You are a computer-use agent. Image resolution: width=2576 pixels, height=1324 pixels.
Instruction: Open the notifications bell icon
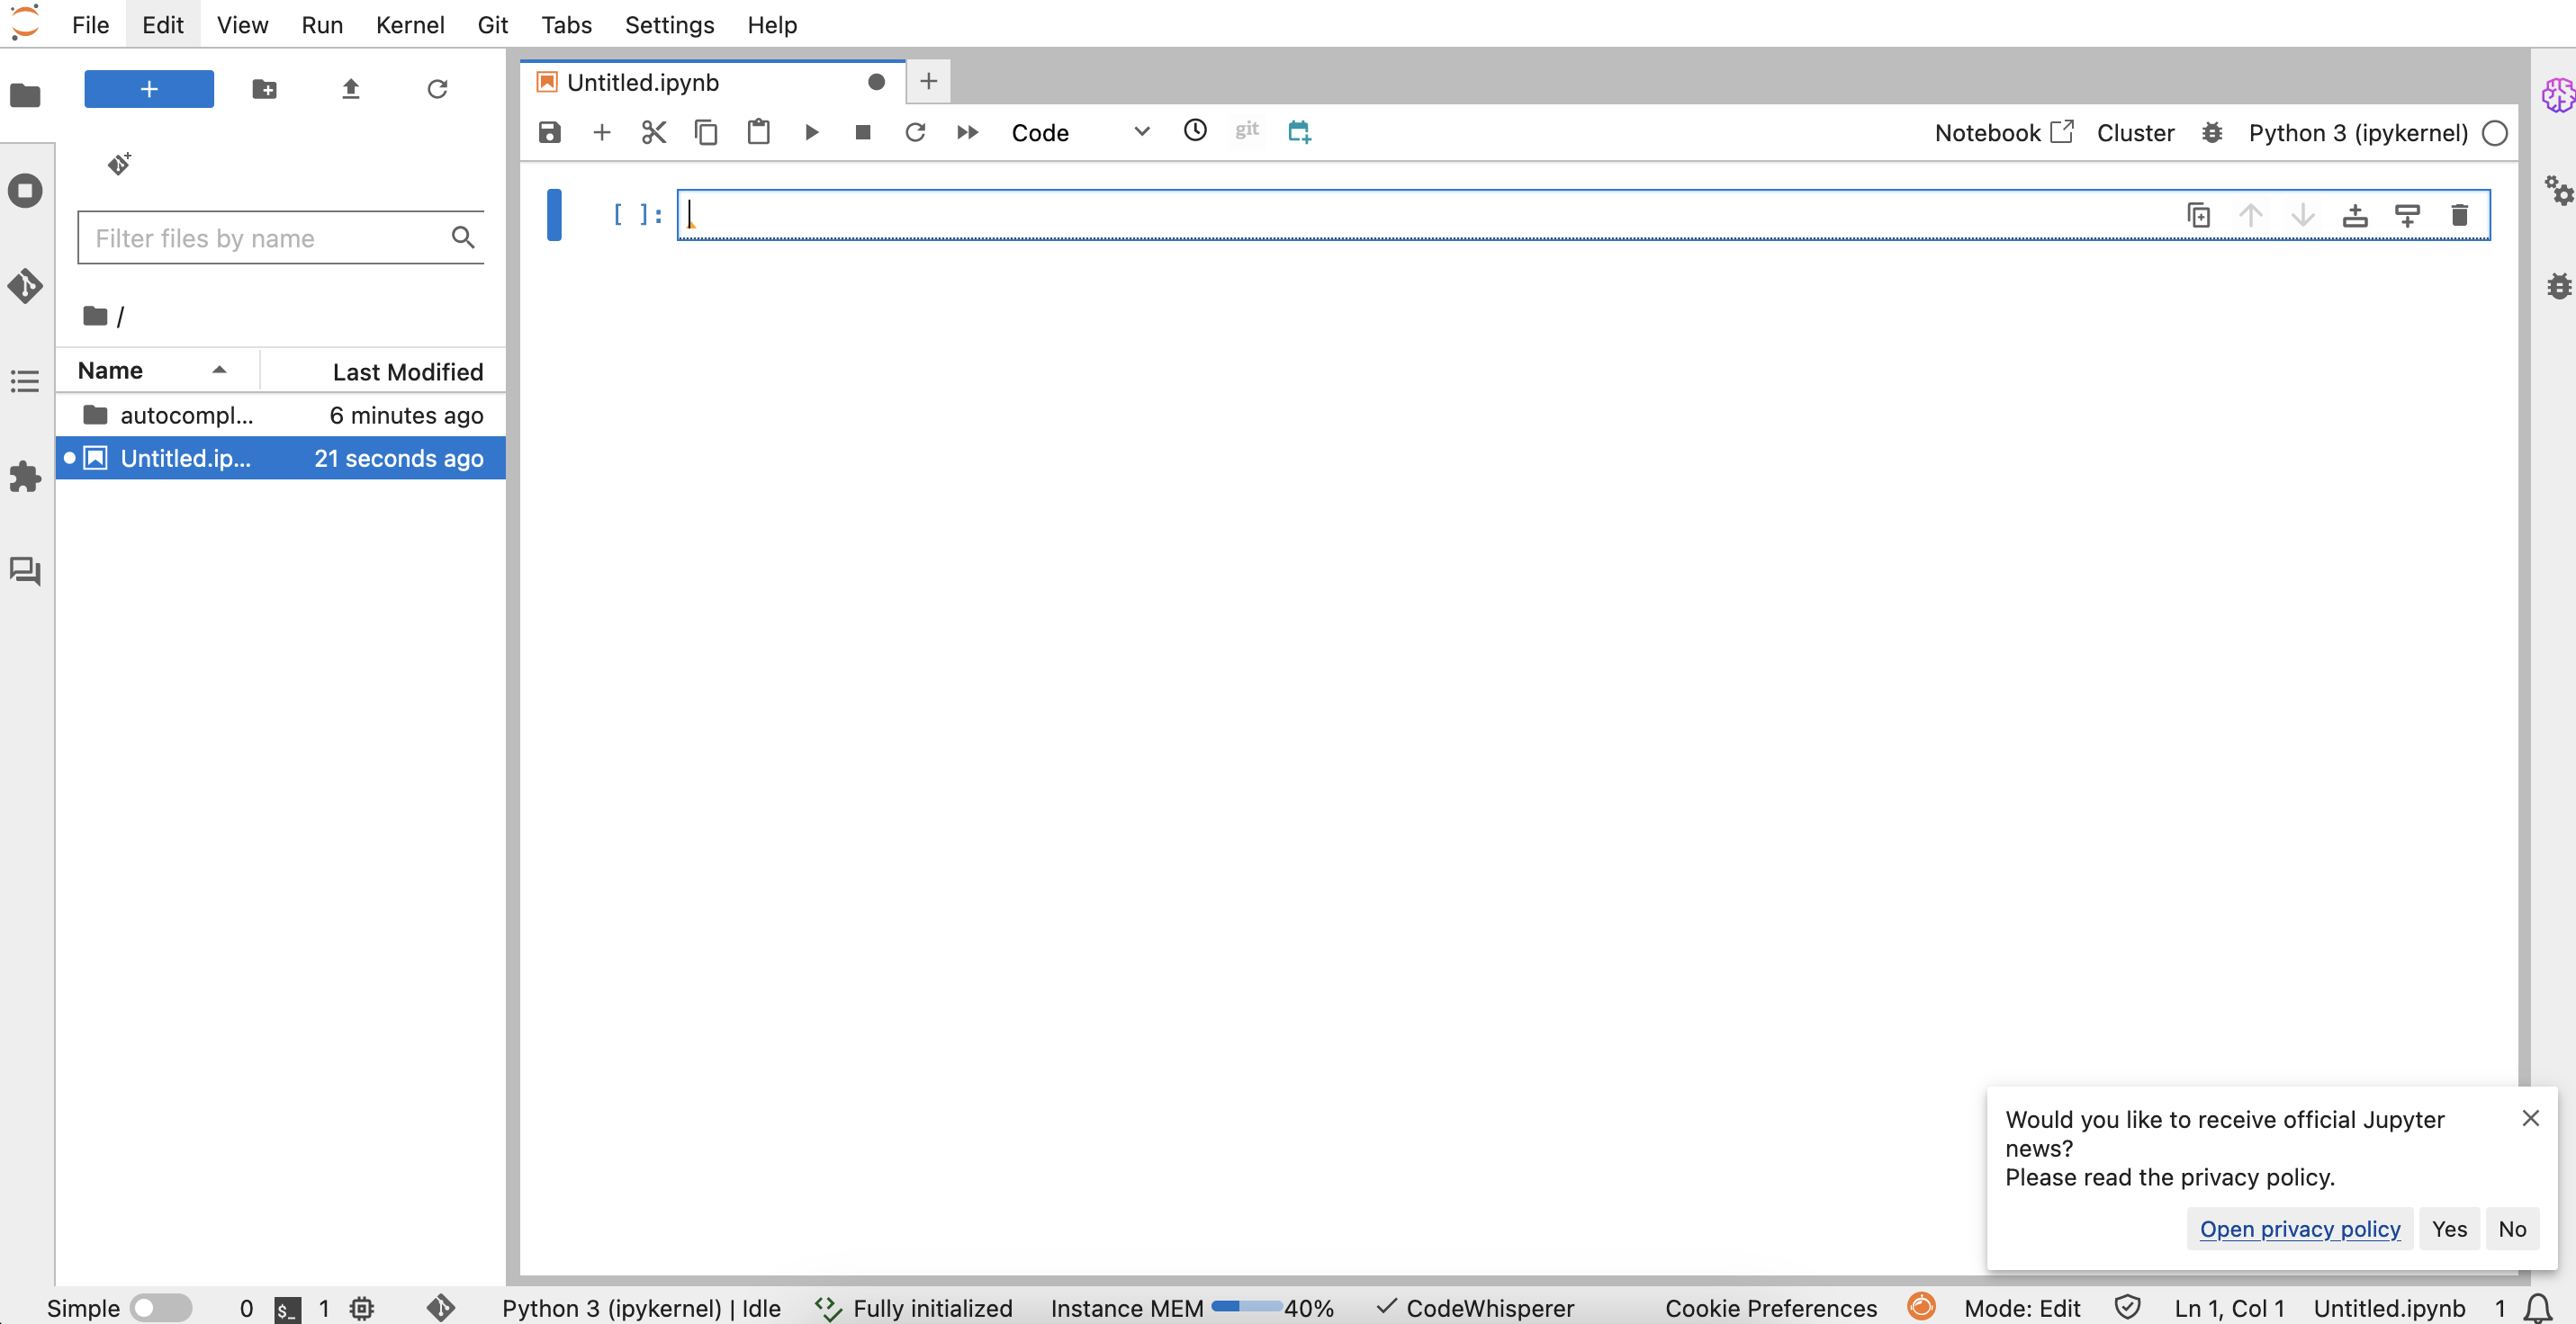click(2538, 1308)
